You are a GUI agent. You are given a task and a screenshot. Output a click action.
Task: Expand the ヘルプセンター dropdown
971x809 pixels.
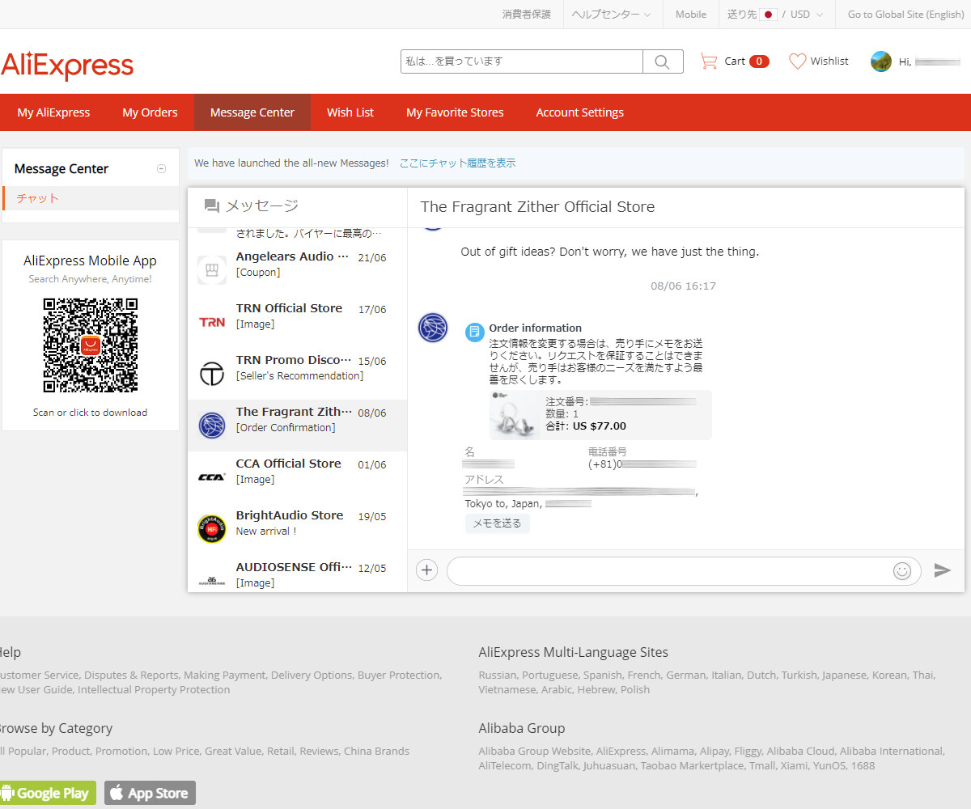pos(611,15)
